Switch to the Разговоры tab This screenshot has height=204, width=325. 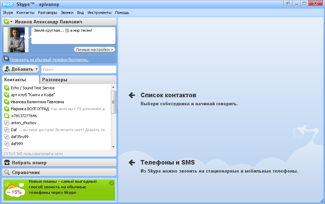point(78,80)
